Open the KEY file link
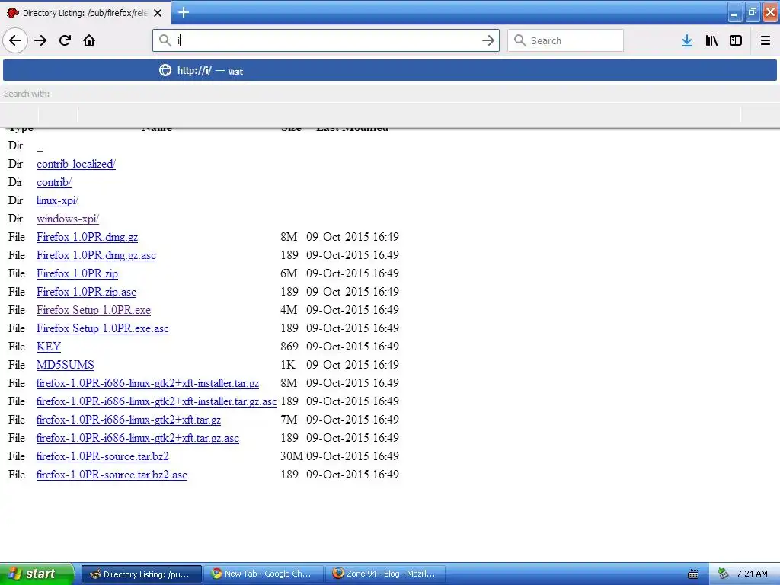 click(49, 347)
